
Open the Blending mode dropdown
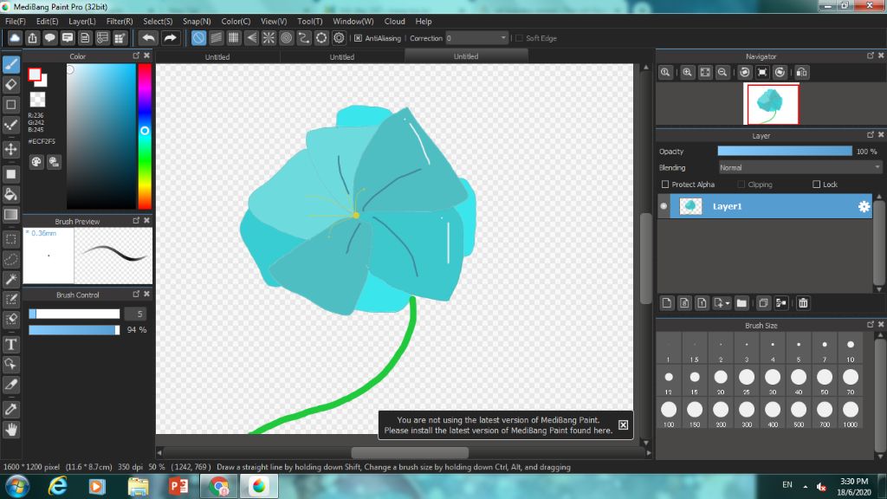(800, 167)
